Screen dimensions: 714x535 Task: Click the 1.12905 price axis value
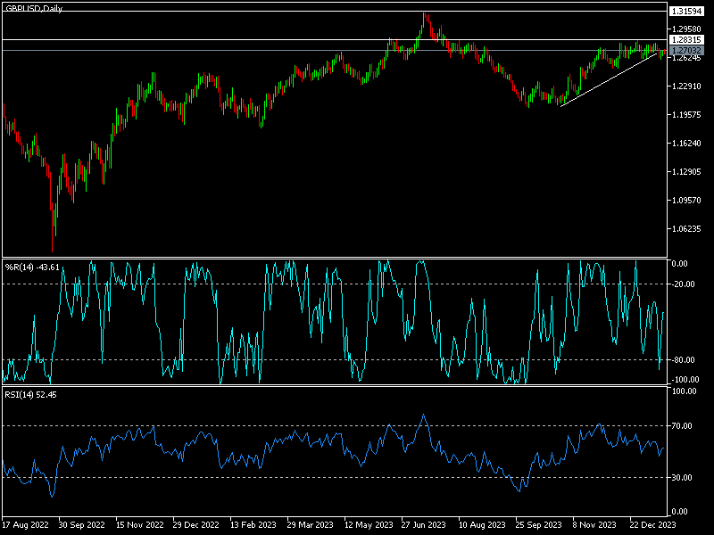coord(686,171)
